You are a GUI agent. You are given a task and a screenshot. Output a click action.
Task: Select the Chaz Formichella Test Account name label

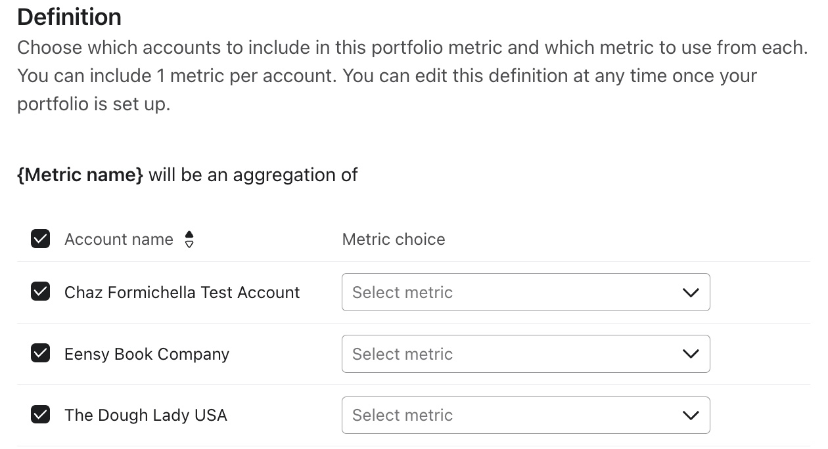(x=182, y=292)
